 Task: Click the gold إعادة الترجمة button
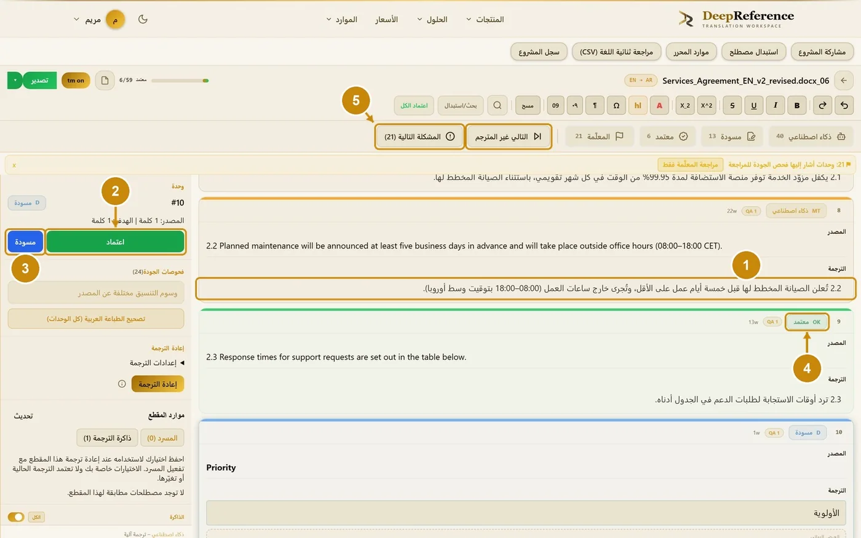(x=157, y=384)
